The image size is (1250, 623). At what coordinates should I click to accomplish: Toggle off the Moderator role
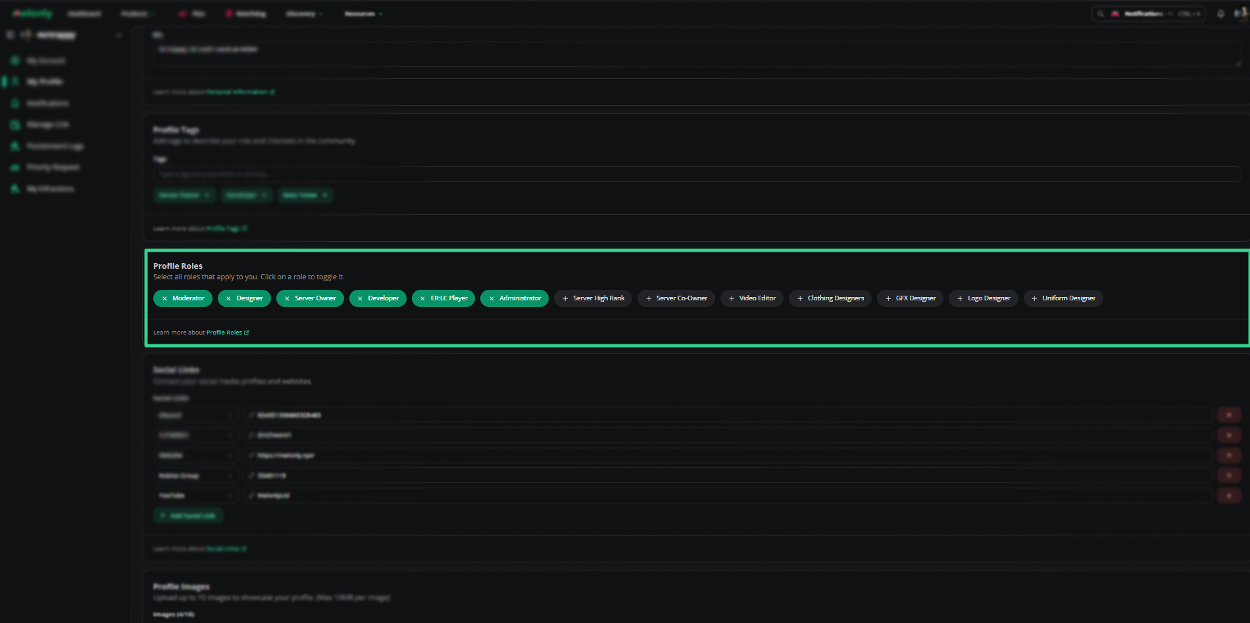[183, 298]
